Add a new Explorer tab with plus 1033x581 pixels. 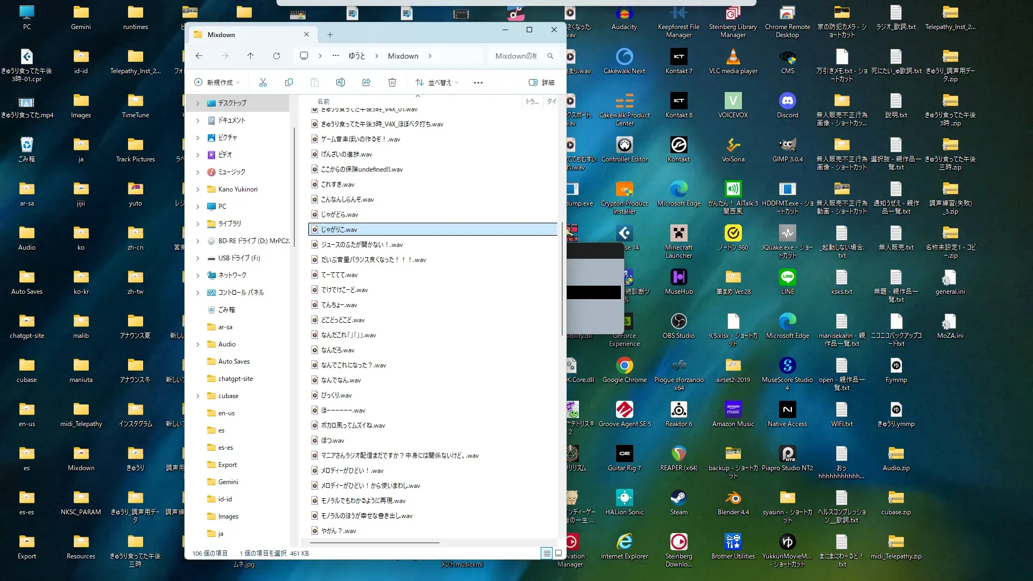tap(330, 35)
